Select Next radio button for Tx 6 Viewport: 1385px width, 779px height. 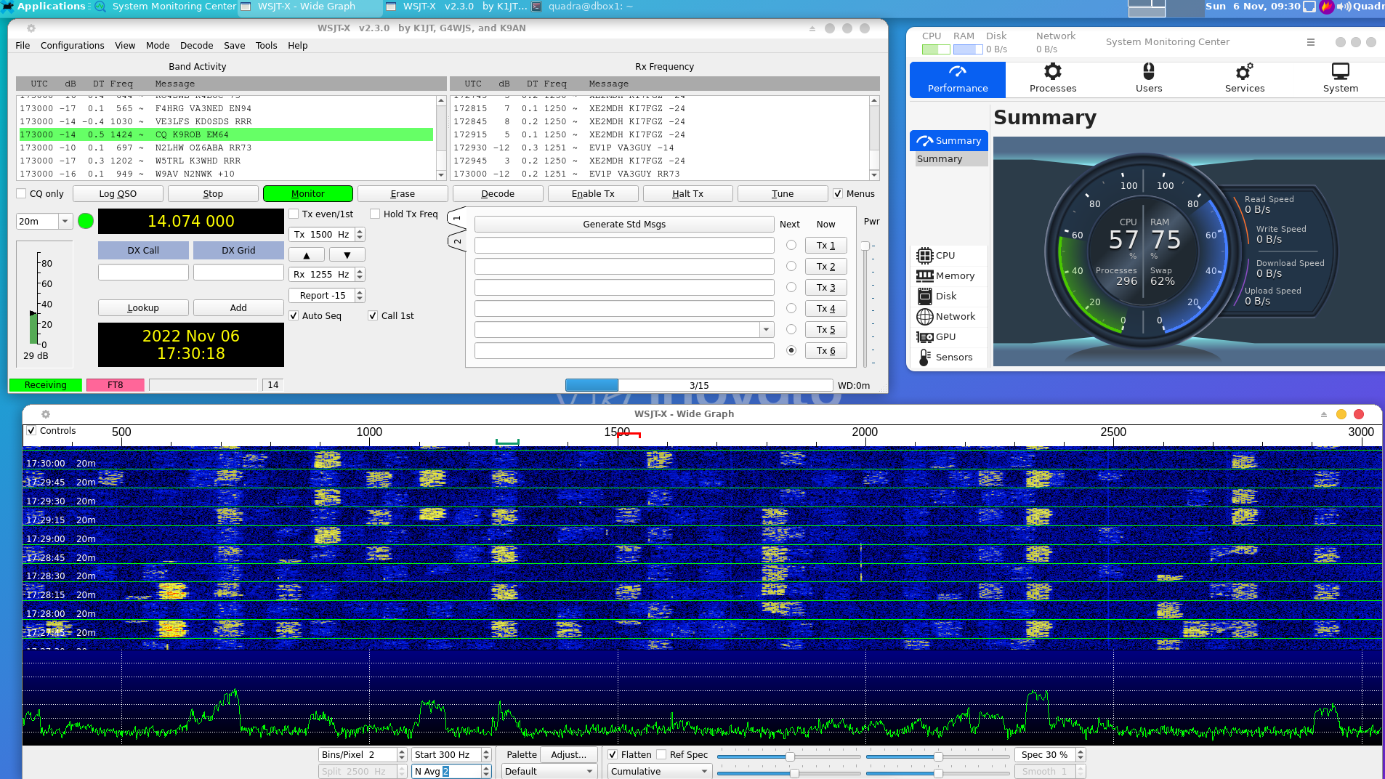tap(791, 351)
